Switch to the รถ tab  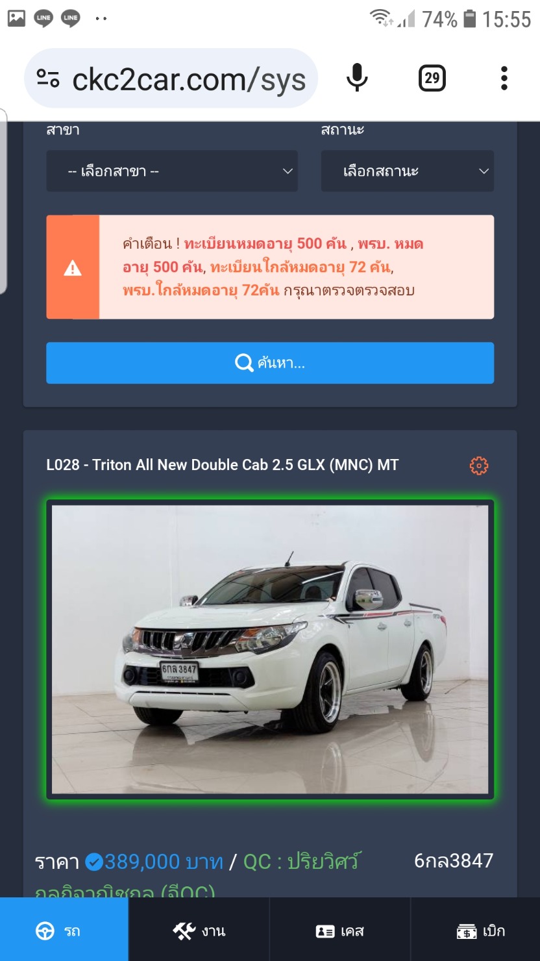pos(64,931)
